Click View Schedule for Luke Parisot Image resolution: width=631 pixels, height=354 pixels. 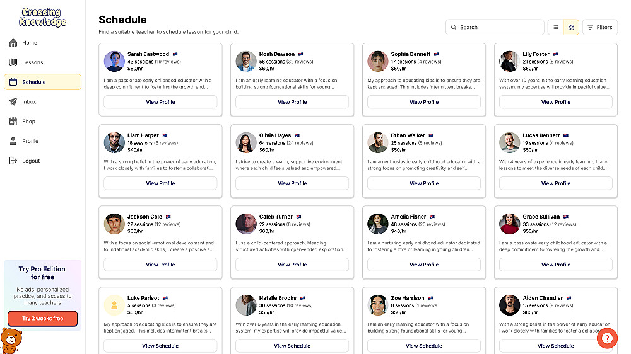click(160, 346)
